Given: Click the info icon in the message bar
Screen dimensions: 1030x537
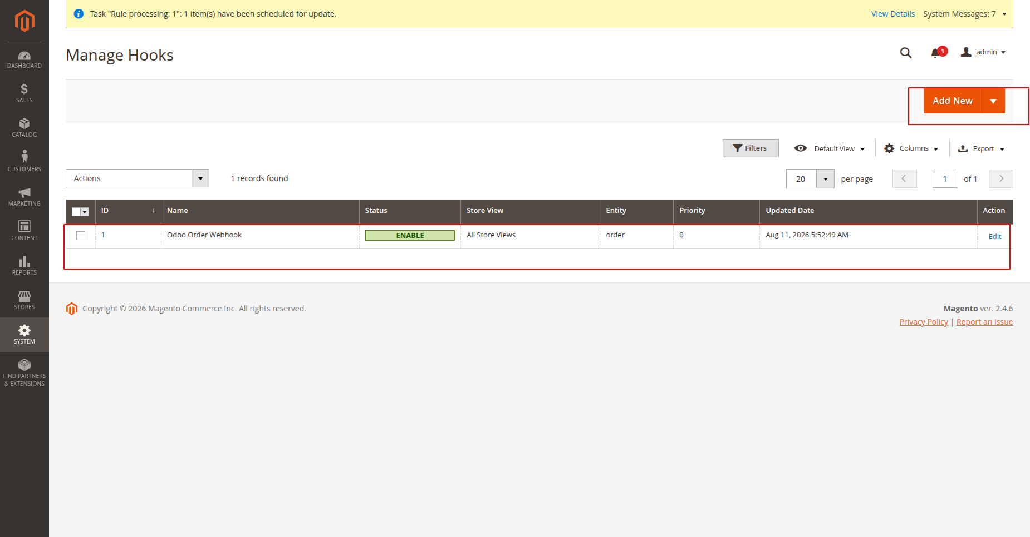Looking at the screenshot, I should [x=79, y=14].
